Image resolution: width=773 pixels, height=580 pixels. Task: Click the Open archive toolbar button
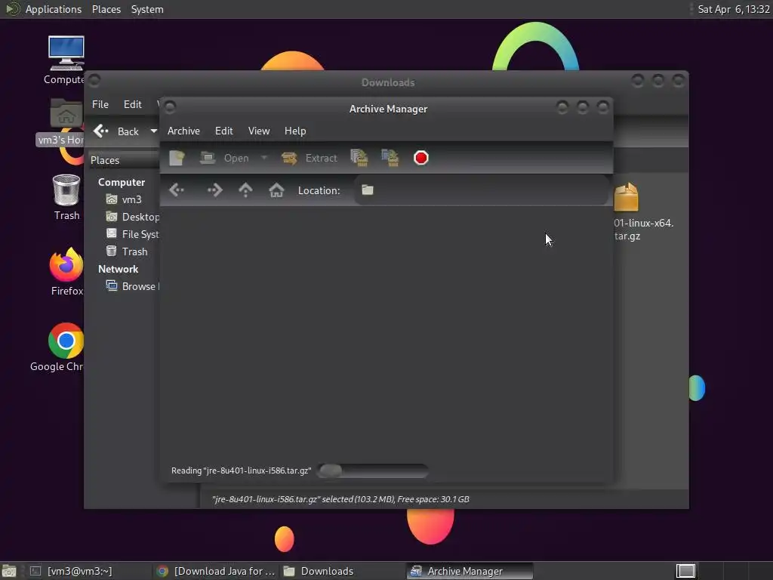(x=224, y=158)
